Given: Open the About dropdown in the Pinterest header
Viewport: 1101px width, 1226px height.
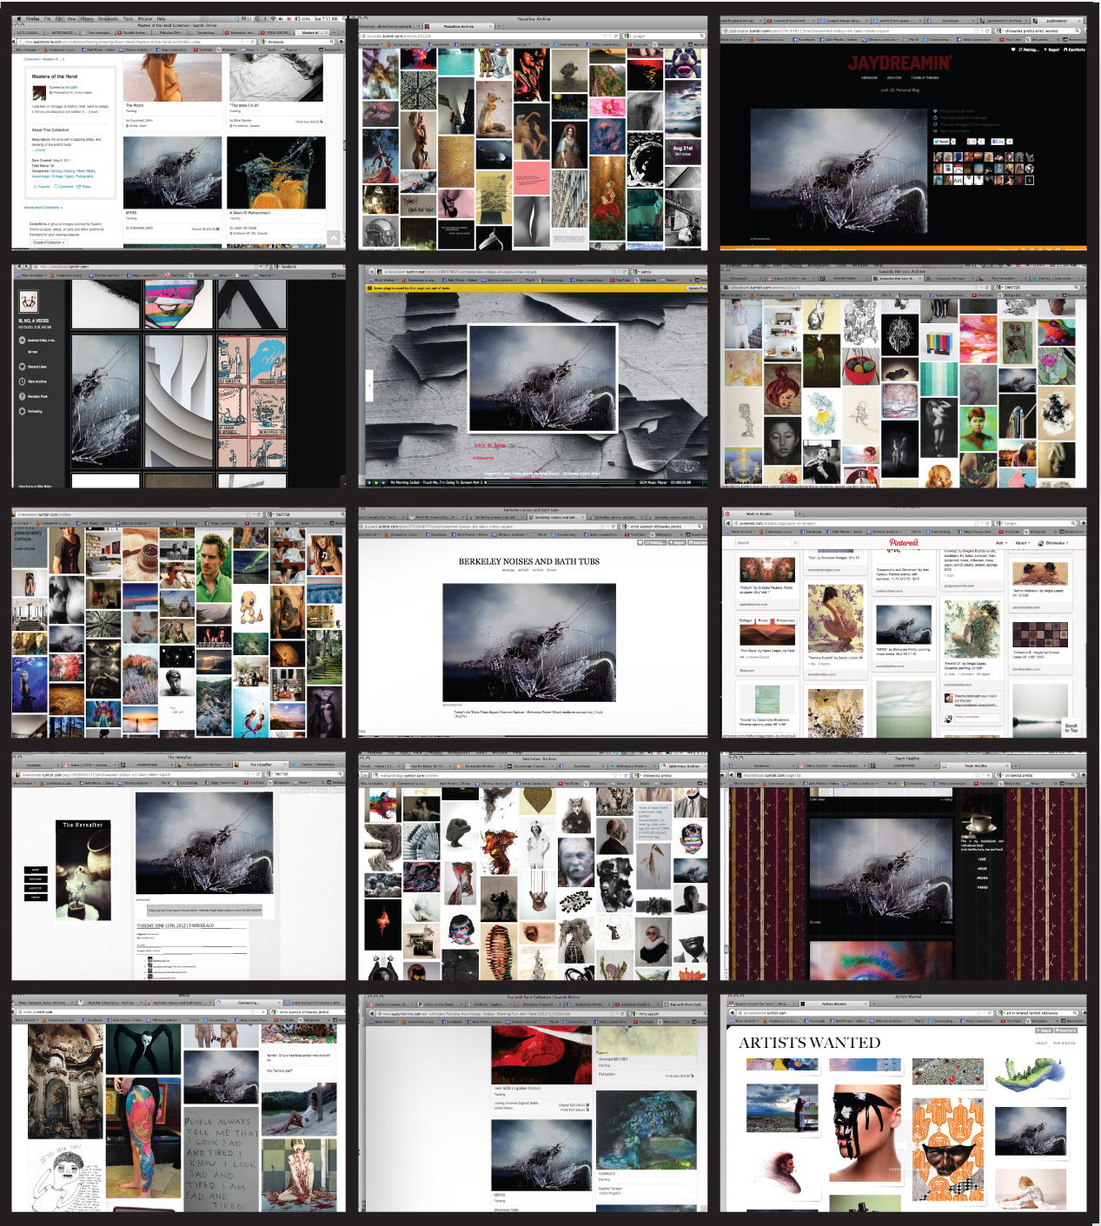Looking at the screenshot, I should point(1022,543).
